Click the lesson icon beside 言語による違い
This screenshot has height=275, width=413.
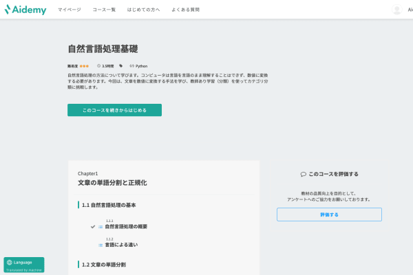[x=100, y=245]
